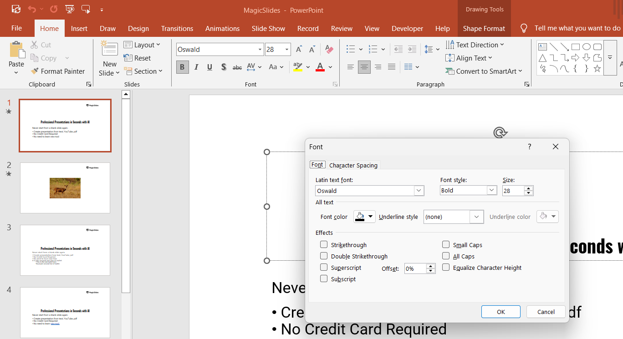The width and height of the screenshot is (623, 339).
Task: Click the Bold formatting icon
Action: click(x=182, y=67)
